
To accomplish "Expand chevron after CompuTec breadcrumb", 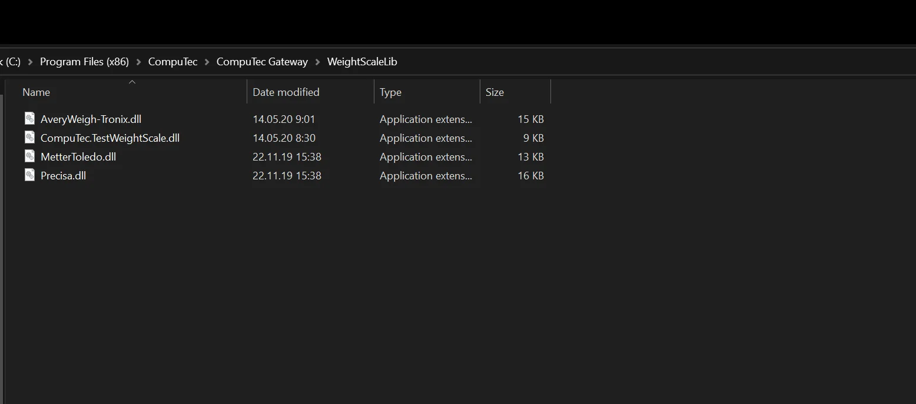I will 207,62.
